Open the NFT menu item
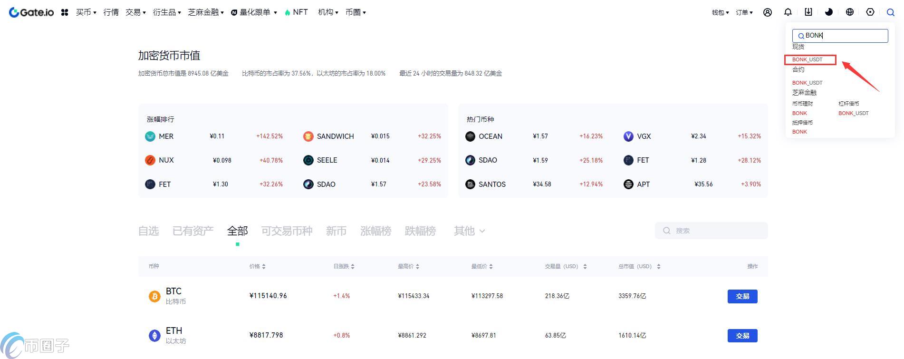Screen dimensions: 904x359 click(296, 12)
